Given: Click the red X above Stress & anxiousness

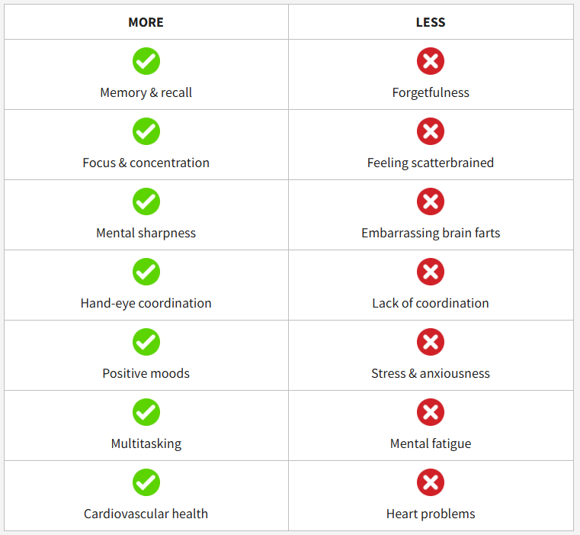Looking at the screenshot, I should click(x=431, y=342).
